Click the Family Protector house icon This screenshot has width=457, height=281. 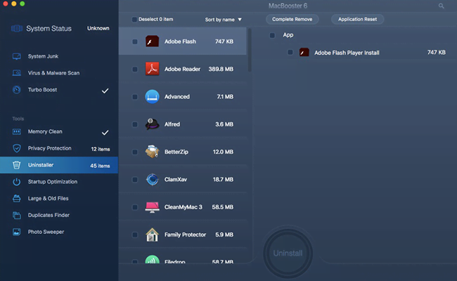click(152, 235)
